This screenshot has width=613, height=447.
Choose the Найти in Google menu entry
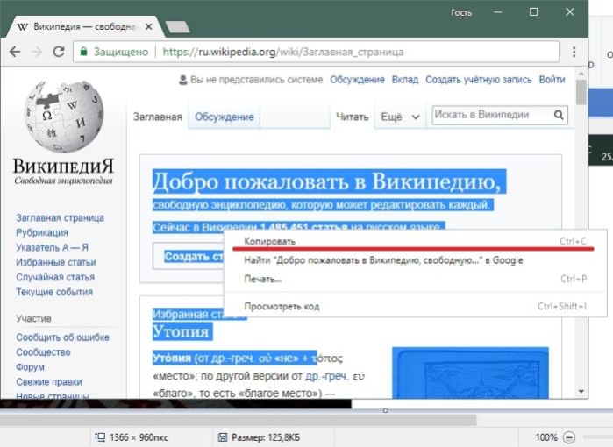415,260
